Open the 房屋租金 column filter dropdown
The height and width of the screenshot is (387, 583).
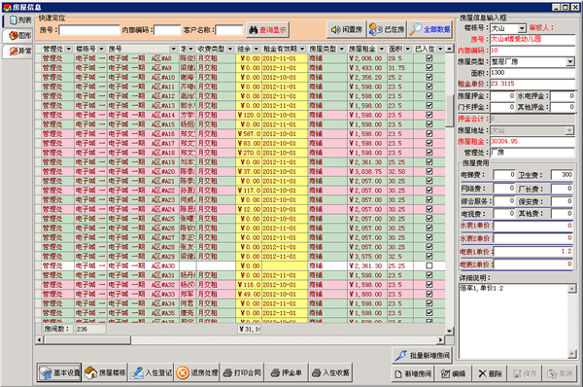point(382,50)
